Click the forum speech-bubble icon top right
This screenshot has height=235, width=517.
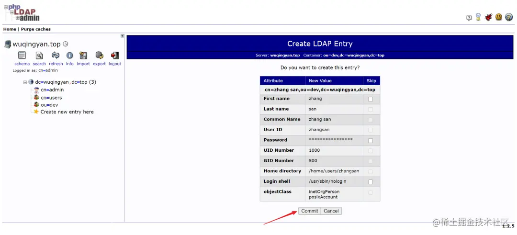[x=469, y=18]
